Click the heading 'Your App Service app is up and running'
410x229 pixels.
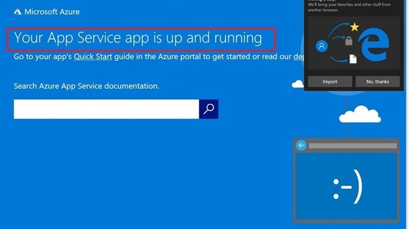pyautogui.click(x=138, y=38)
